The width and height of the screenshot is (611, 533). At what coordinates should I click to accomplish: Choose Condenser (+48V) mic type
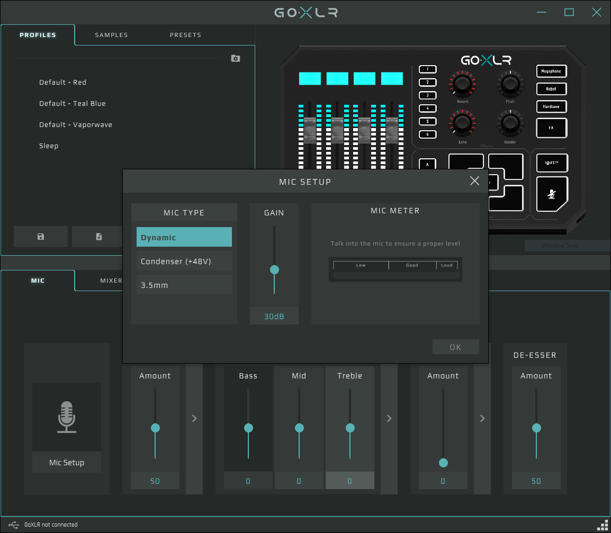184,261
